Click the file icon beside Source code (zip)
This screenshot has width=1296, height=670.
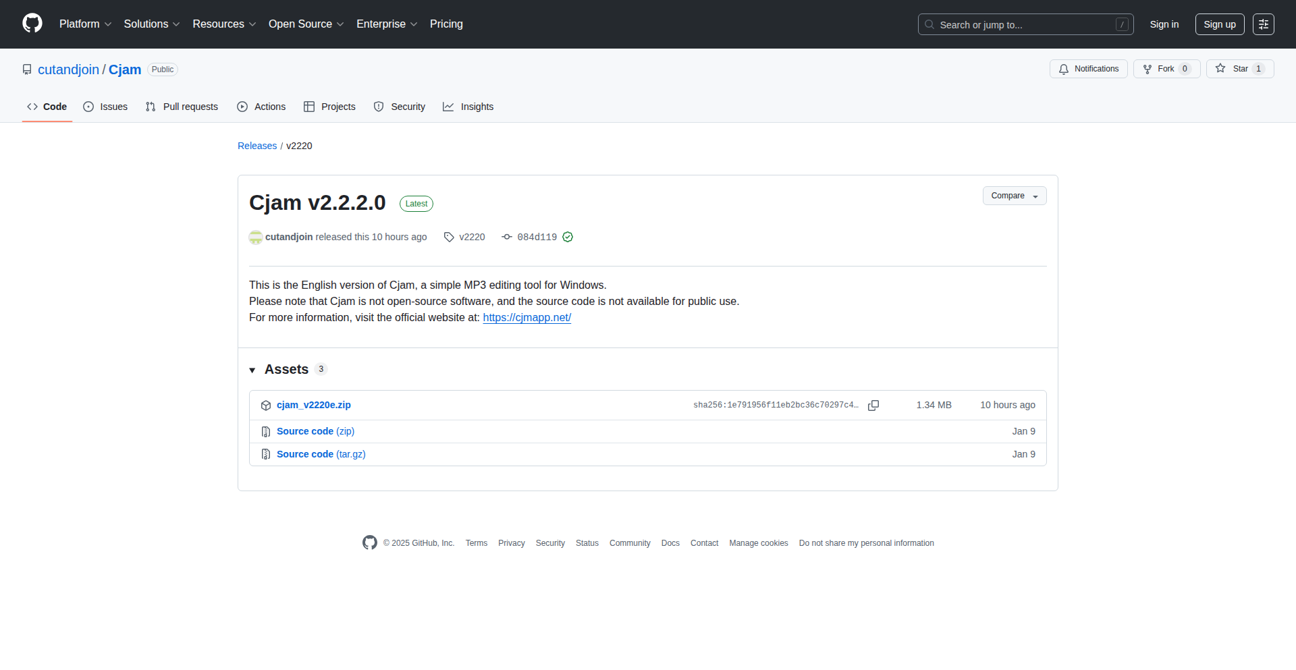(x=266, y=432)
